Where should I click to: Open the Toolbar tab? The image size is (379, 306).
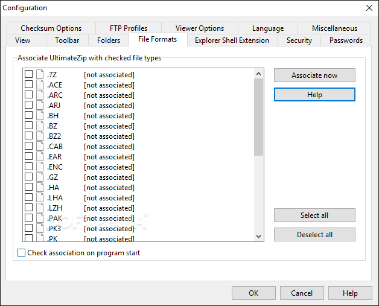(x=67, y=40)
